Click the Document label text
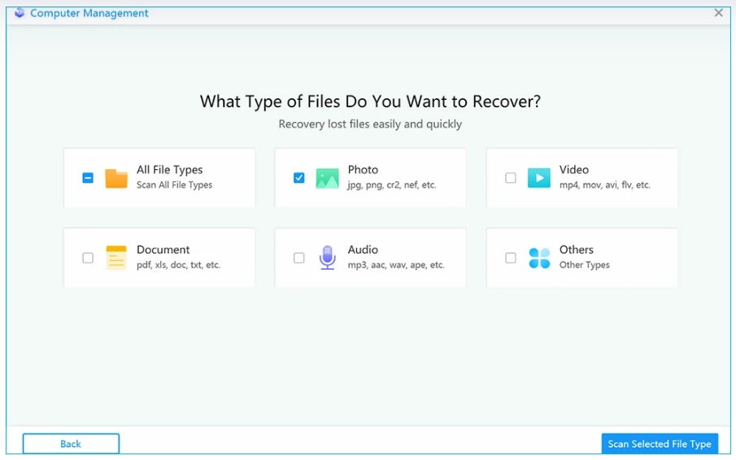736x460 pixels. tap(163, 250)
